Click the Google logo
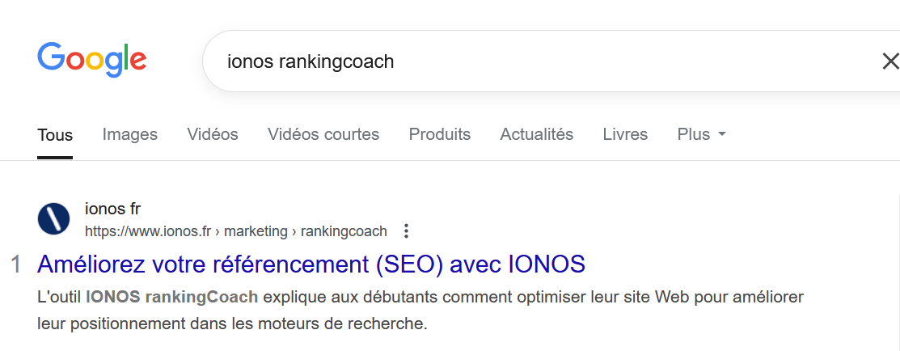 pos(91,59)
